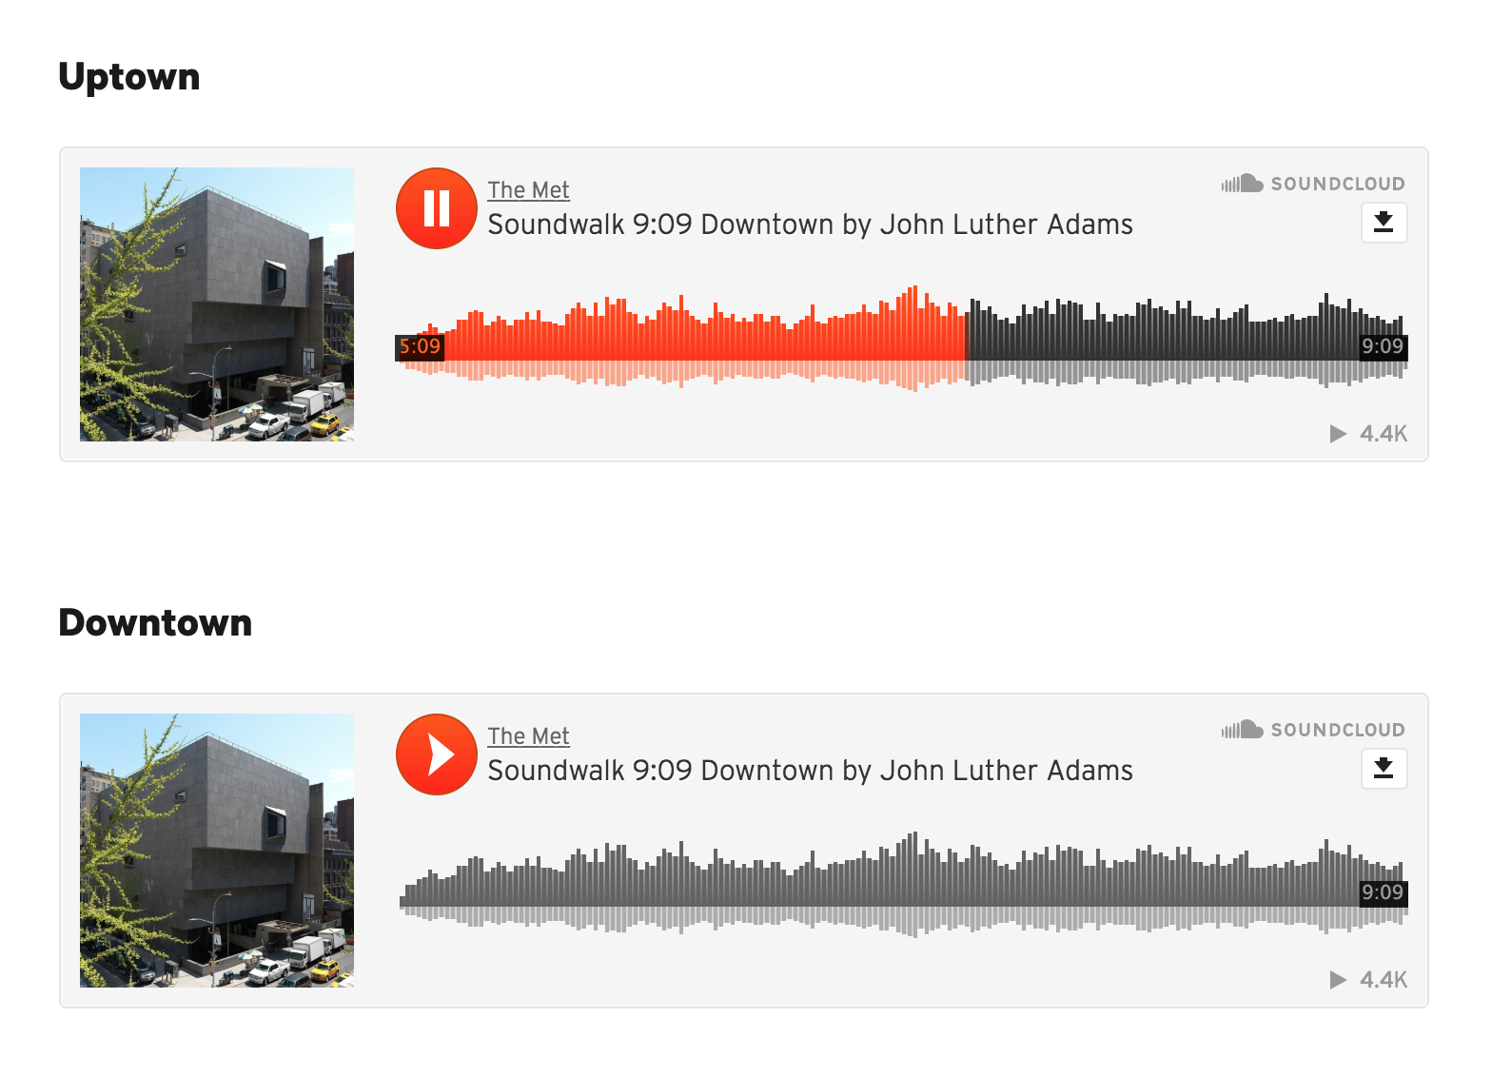Click Downtown track's 9:09 duration label

tap(1383, 893)
